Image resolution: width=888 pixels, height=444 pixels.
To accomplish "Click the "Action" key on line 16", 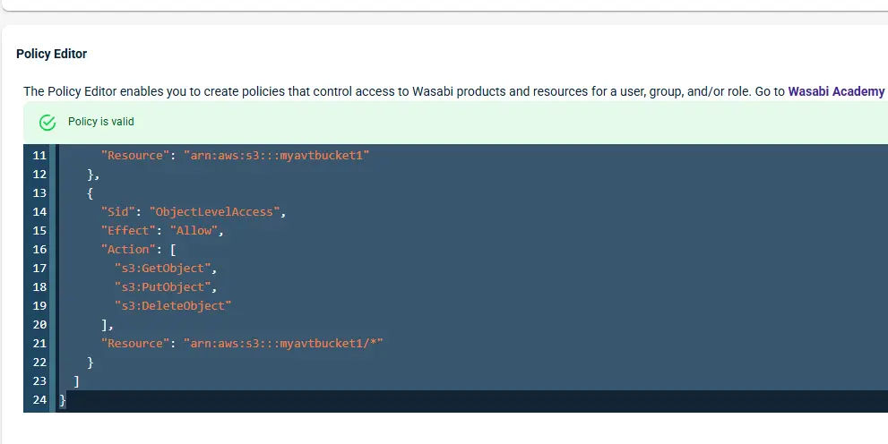I will point(128,249).
